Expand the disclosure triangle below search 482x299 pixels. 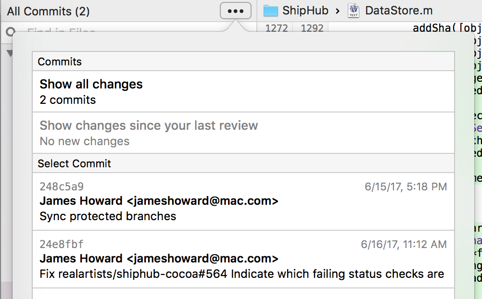tap(9, 53)
